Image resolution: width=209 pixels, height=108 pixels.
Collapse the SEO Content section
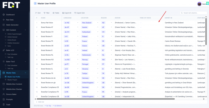(x=26, y=30)
